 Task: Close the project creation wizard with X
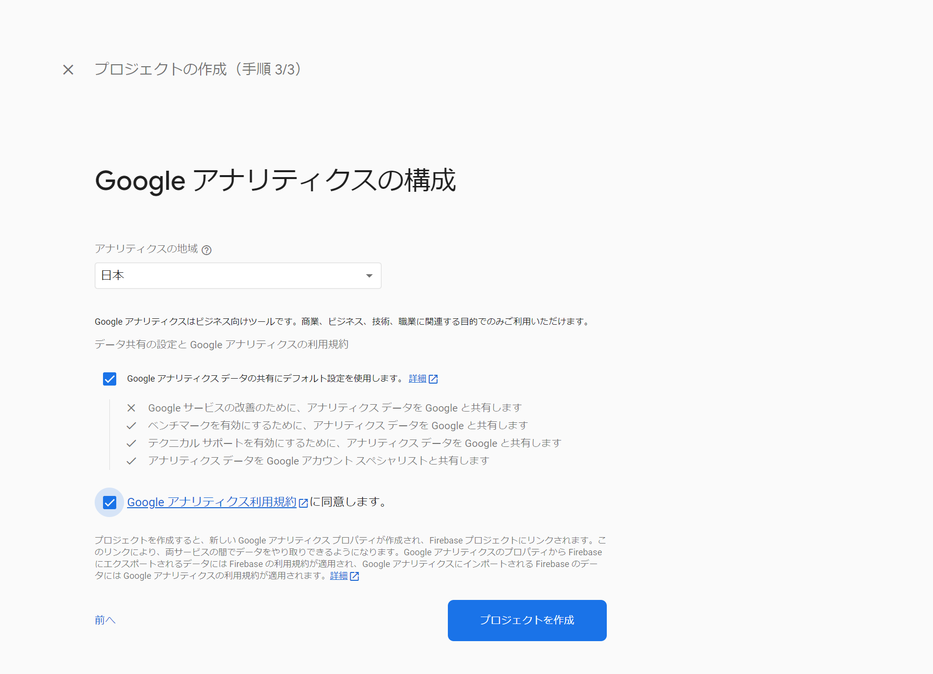click(x=68, y=70)
